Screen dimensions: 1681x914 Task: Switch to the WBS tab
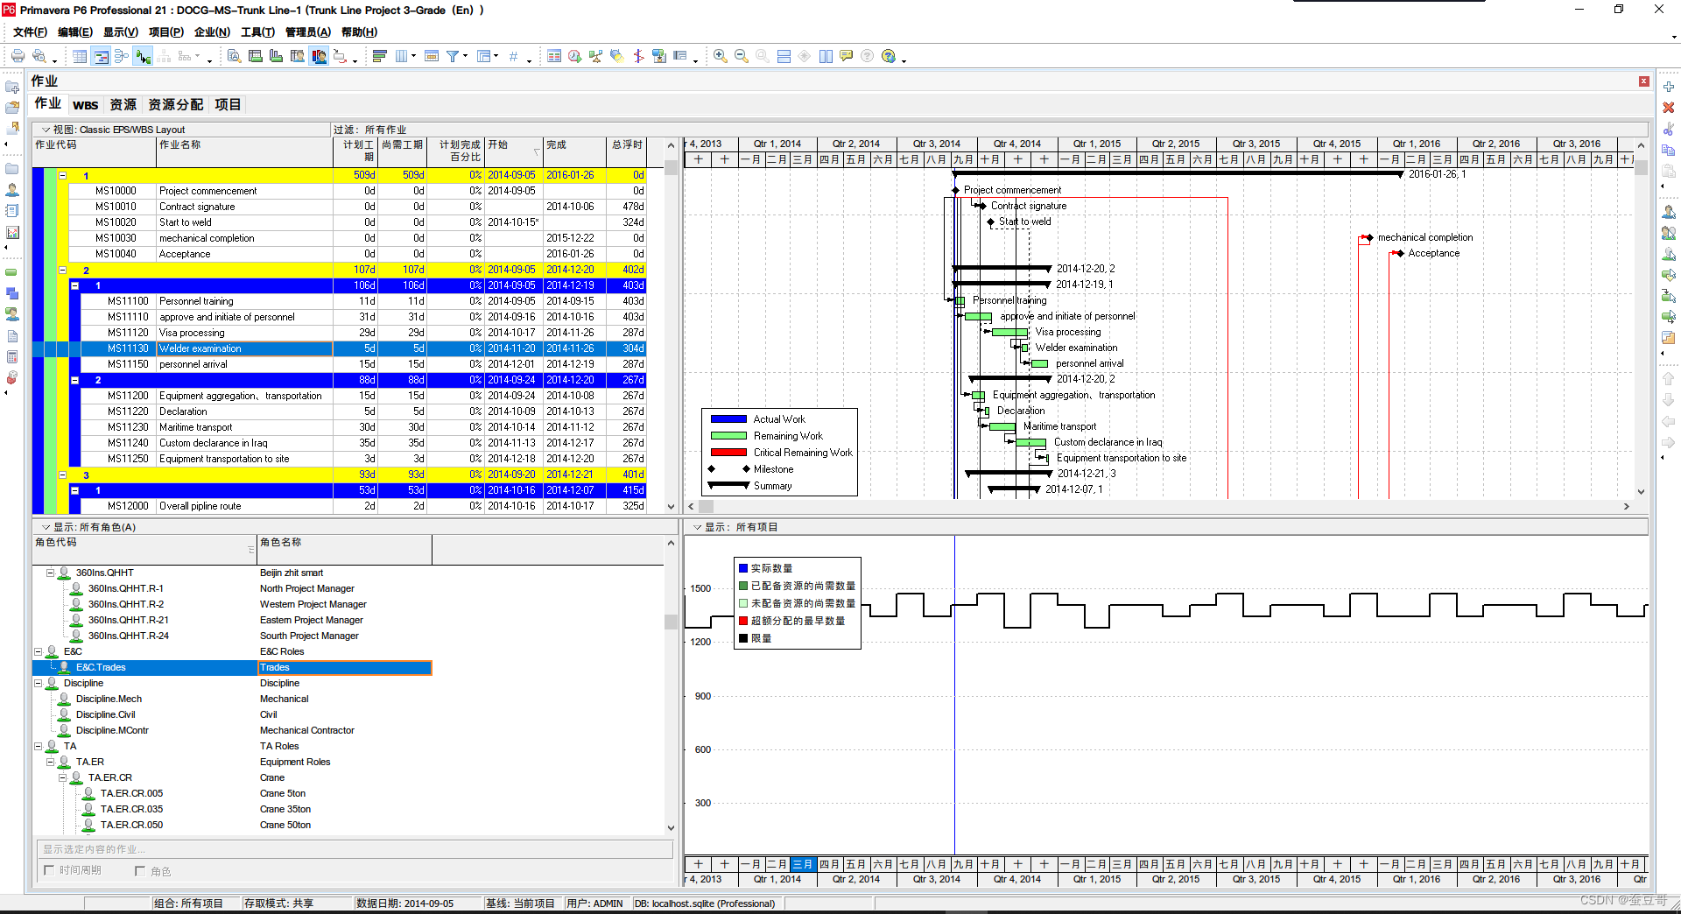coord(85,105)
